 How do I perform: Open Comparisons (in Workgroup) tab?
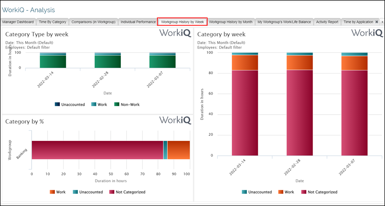pos(93,22)
